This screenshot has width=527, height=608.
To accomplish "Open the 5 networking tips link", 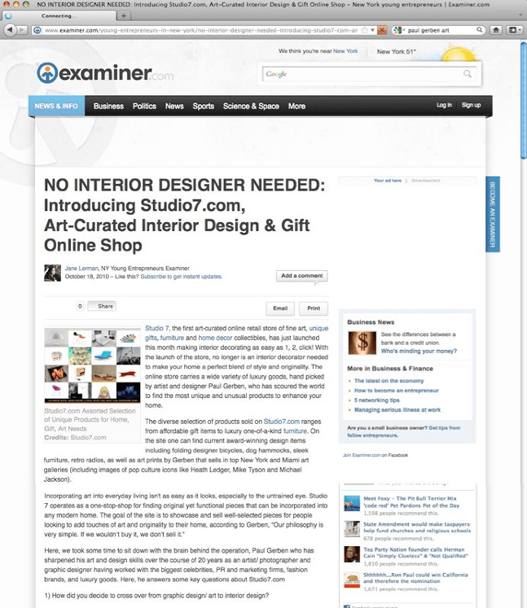I will pos(376,400).
